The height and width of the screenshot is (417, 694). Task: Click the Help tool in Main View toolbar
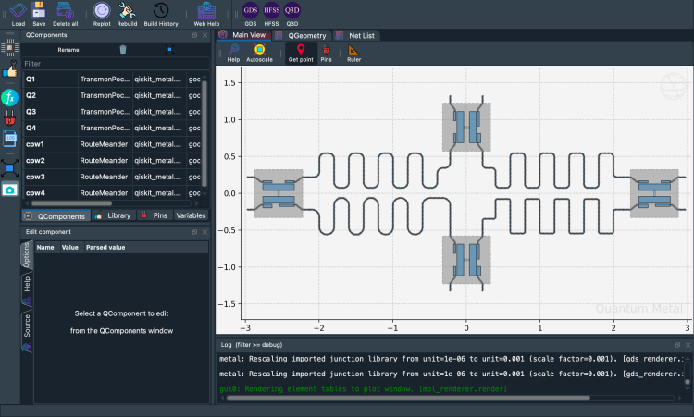coord(233,53)
